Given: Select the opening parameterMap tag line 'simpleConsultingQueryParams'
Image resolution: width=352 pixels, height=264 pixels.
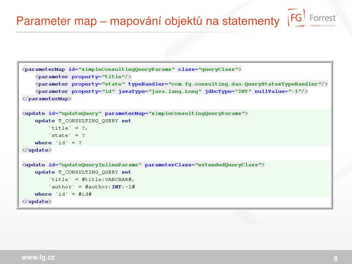Looking at the screenshot, I should (x=132, y=69).
